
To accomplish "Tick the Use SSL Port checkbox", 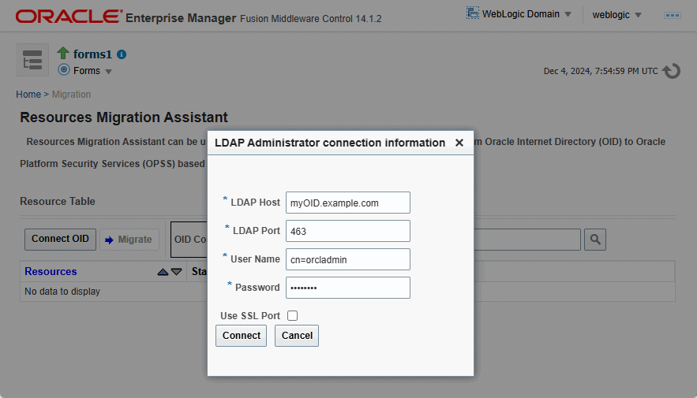I will coord(292,315).
